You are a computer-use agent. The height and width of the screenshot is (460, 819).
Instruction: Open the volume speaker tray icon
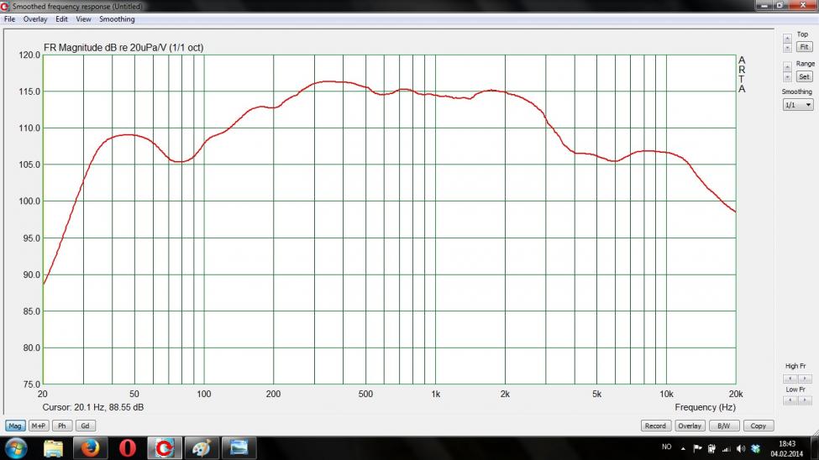click(x=741, y=448)
